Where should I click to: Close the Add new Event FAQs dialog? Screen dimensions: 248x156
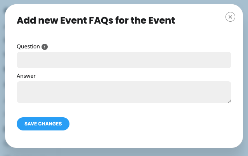pyautogui.click(x=230, y=17)
